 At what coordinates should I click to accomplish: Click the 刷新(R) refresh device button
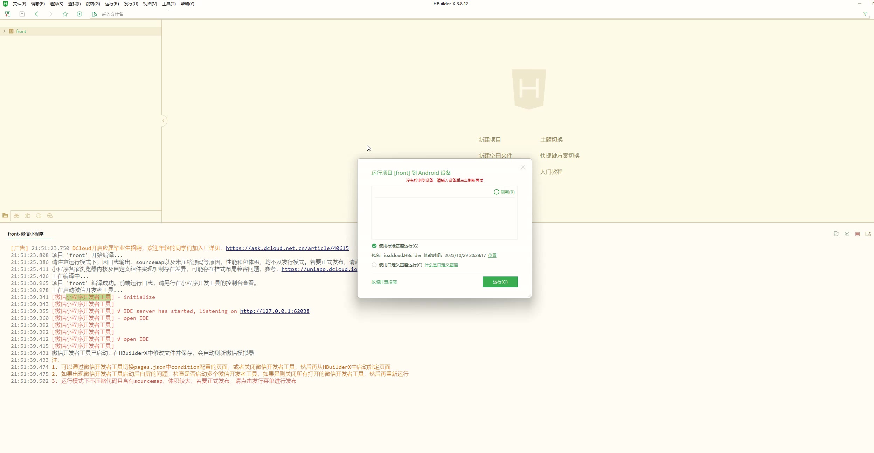(504, 192)
